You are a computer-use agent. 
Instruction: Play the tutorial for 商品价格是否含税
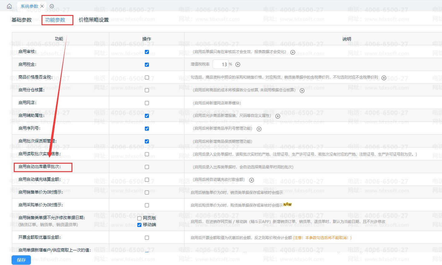(x=384, y=78)
